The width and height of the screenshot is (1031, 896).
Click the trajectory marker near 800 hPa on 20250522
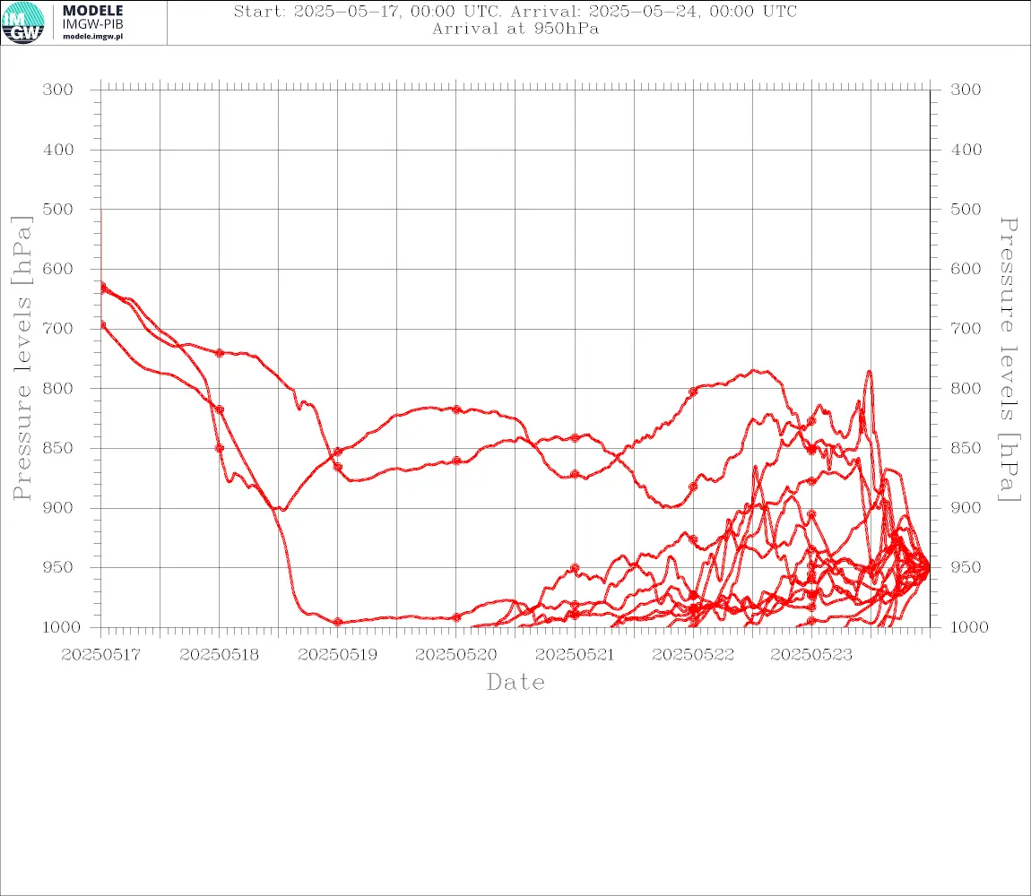click(x=693, y=392)
